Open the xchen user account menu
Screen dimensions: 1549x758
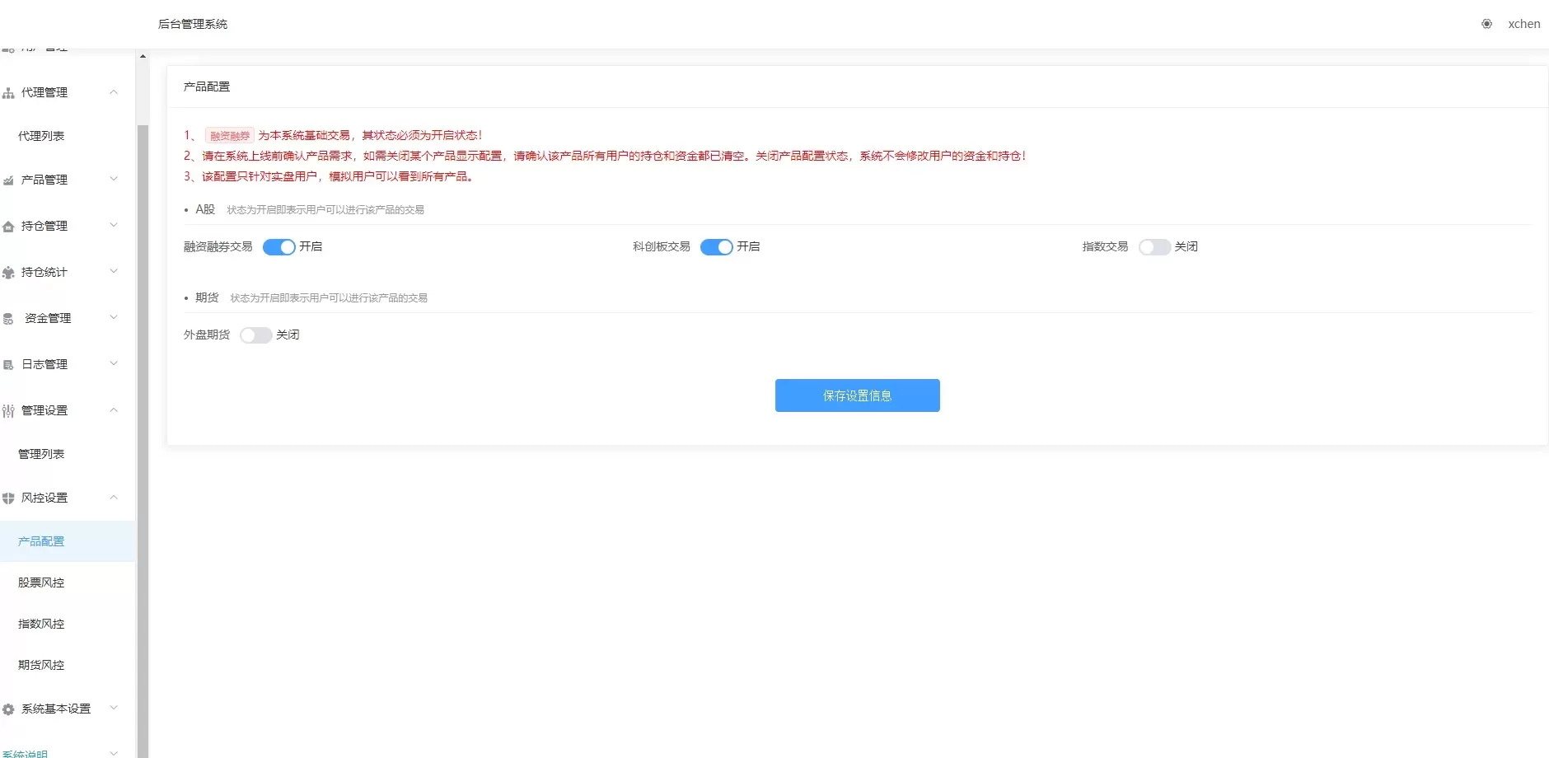1523,24
